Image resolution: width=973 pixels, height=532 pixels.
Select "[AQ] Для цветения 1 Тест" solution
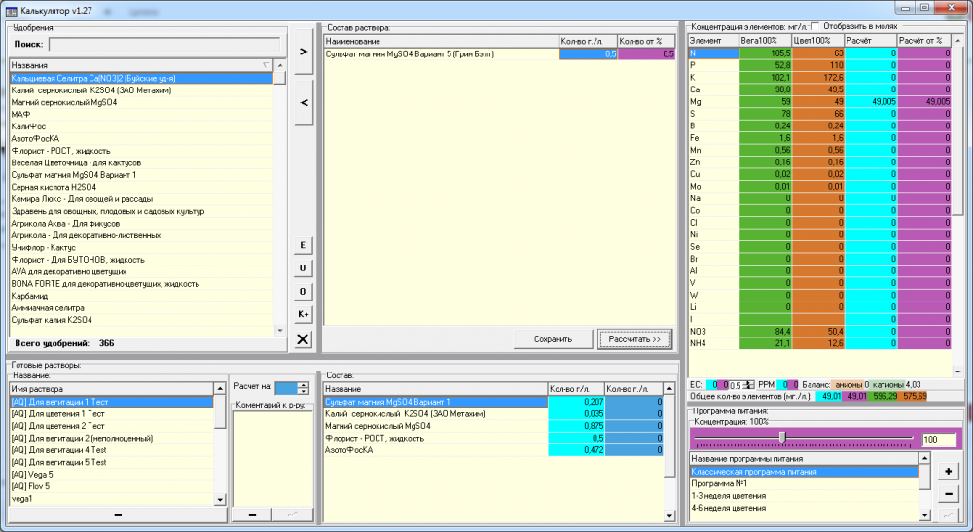pos(111,414)
